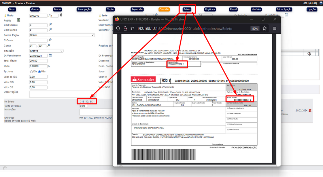Bookmark page with Firefox star icon
323x177 pixels.
coord(265,28)
